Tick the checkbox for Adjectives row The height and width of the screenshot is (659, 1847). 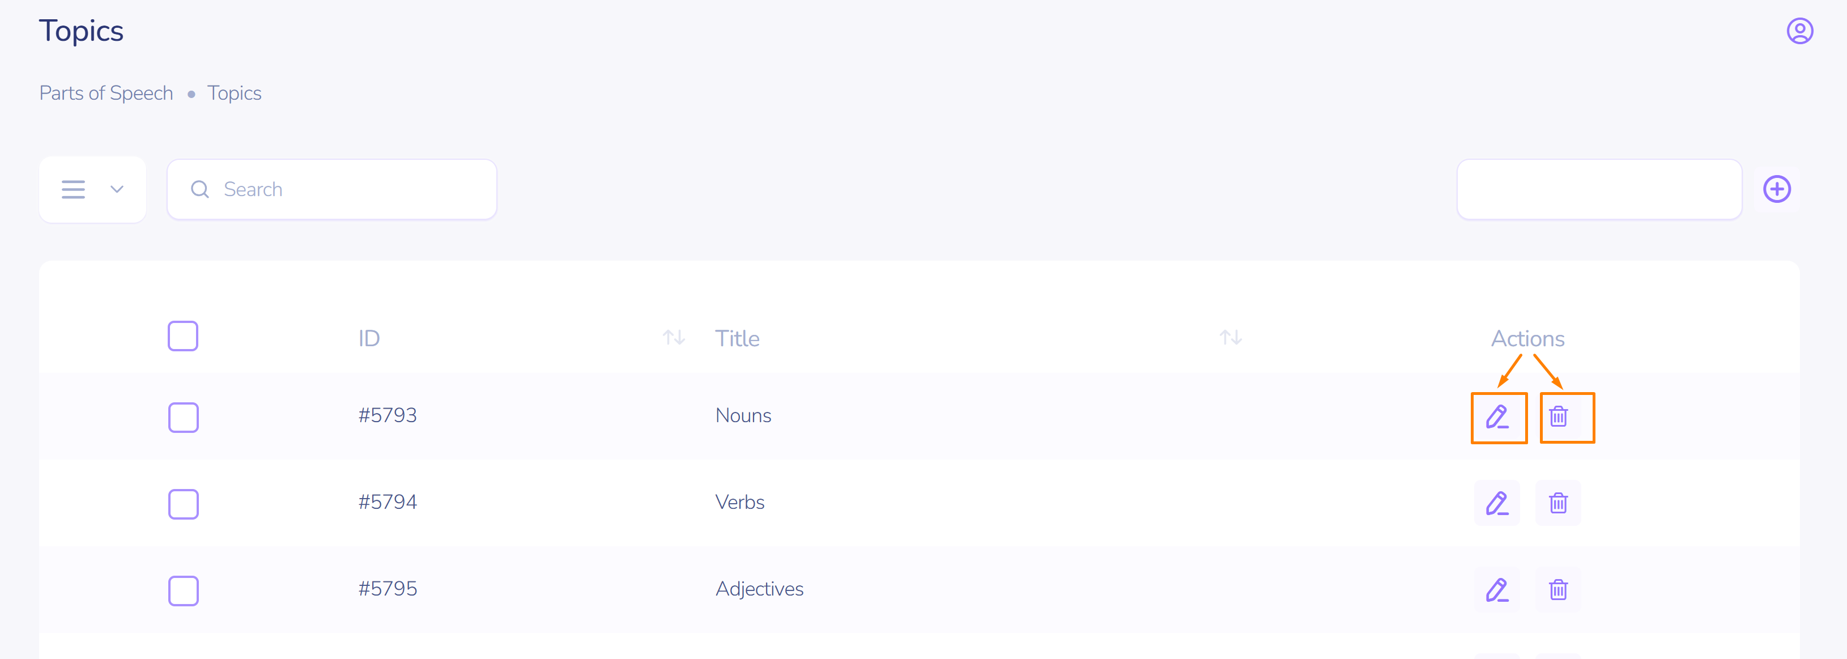pyautogui.click(x=183, y=591)
